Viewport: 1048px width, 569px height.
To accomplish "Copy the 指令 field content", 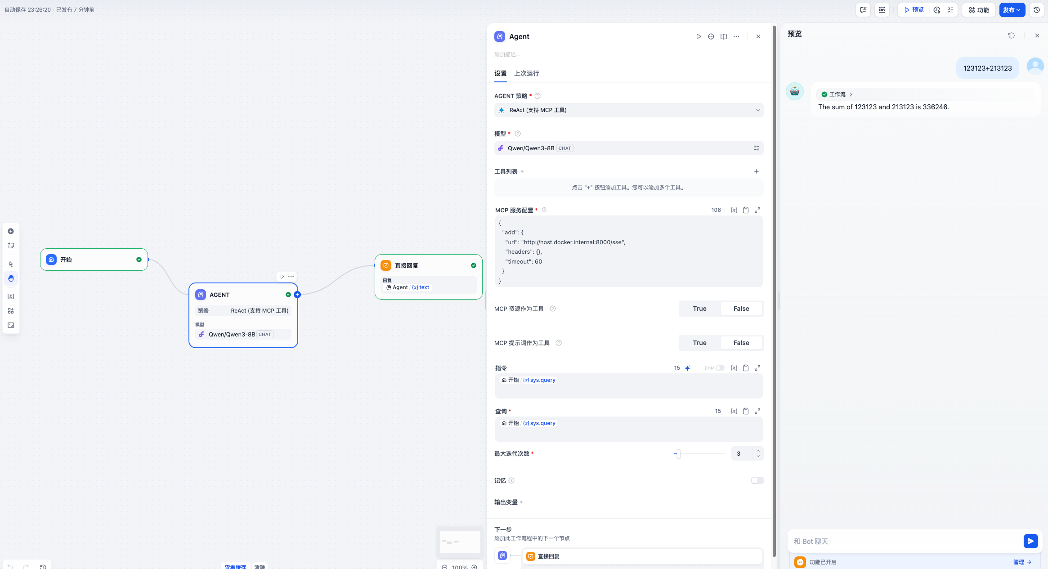I will pos(746,368).
